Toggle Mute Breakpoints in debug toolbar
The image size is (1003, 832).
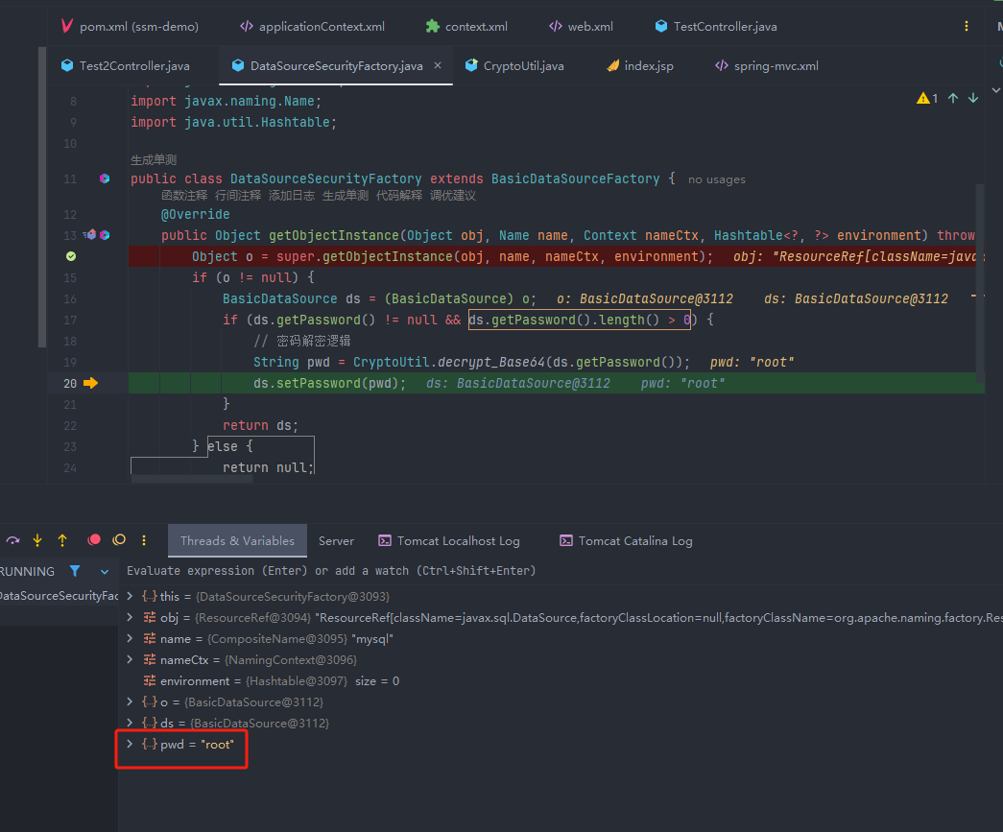[x=119, y=540]
